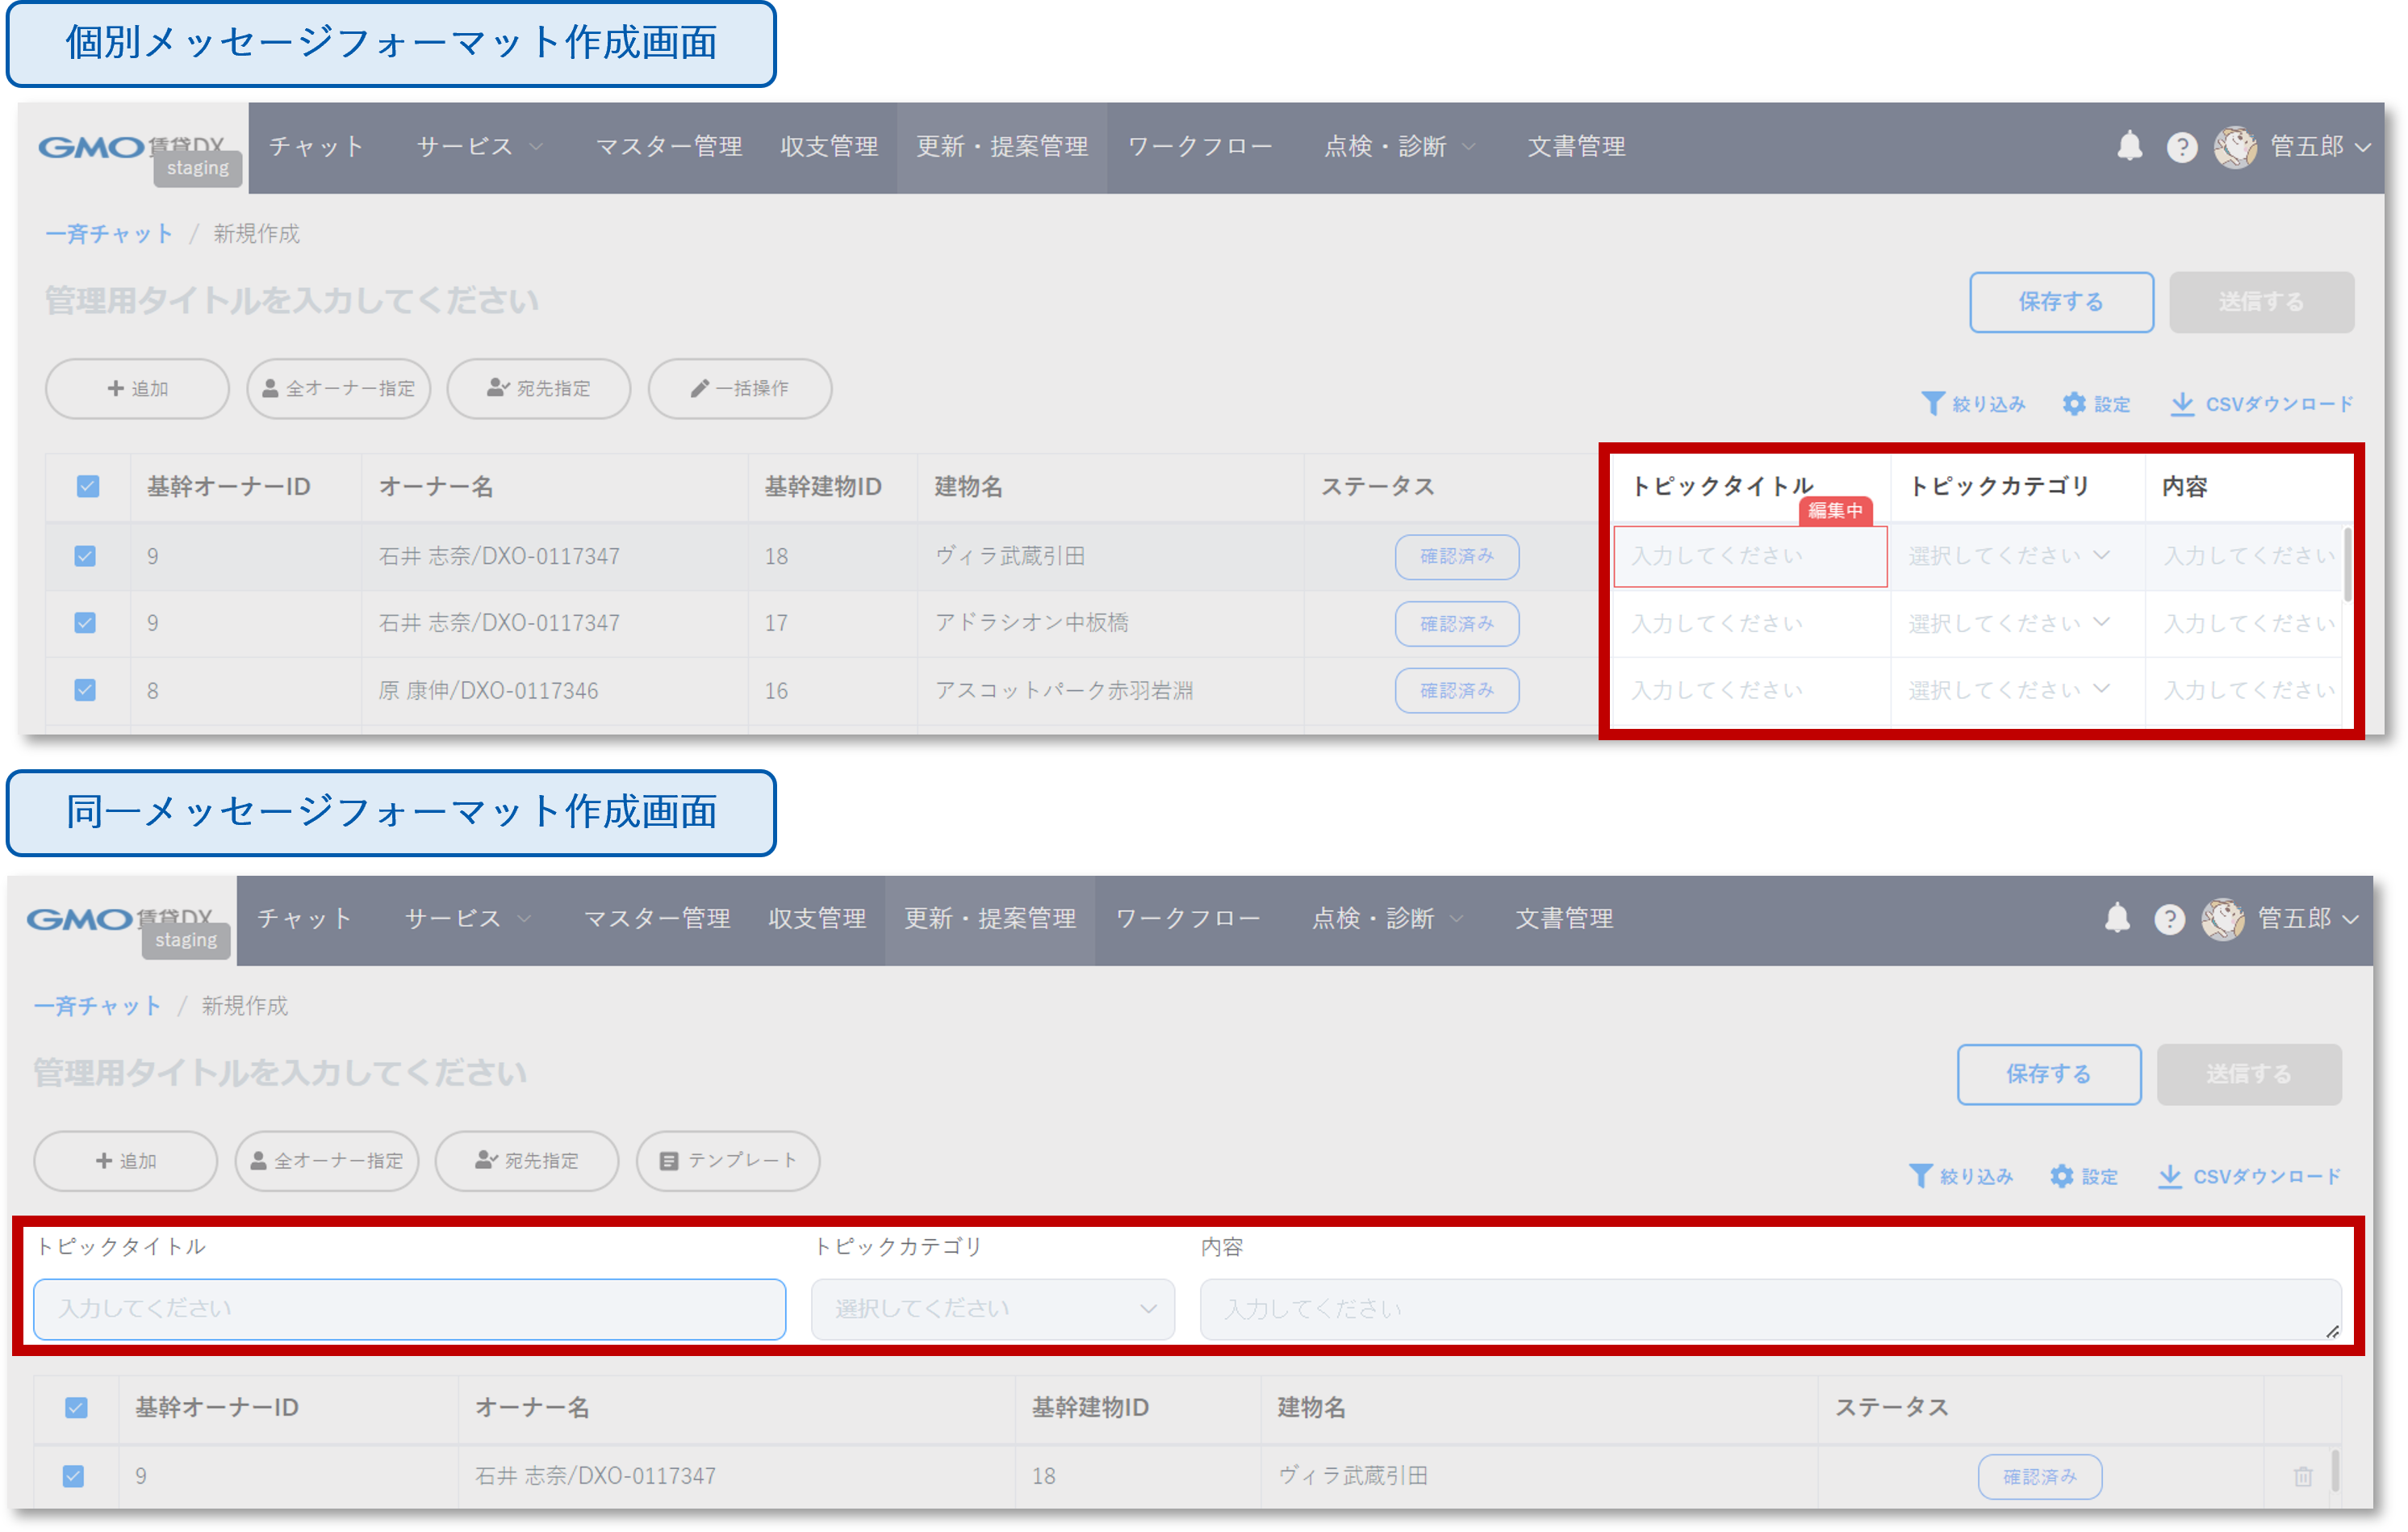Select ワークフロー in bottom navigation bar
Screen dimensions: 2408x1532
pyautogui.click(x=1187, y=918)
